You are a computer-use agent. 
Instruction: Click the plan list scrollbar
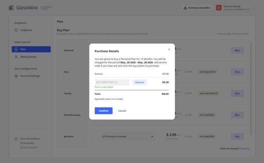pyautogui.click(x=251, y=88)
